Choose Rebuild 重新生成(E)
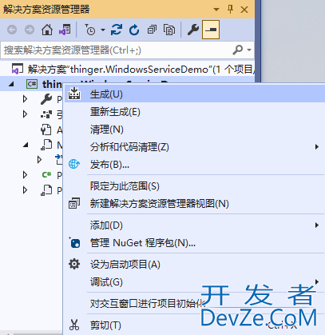This screenshot has width=325, height=335. point(195,112)
